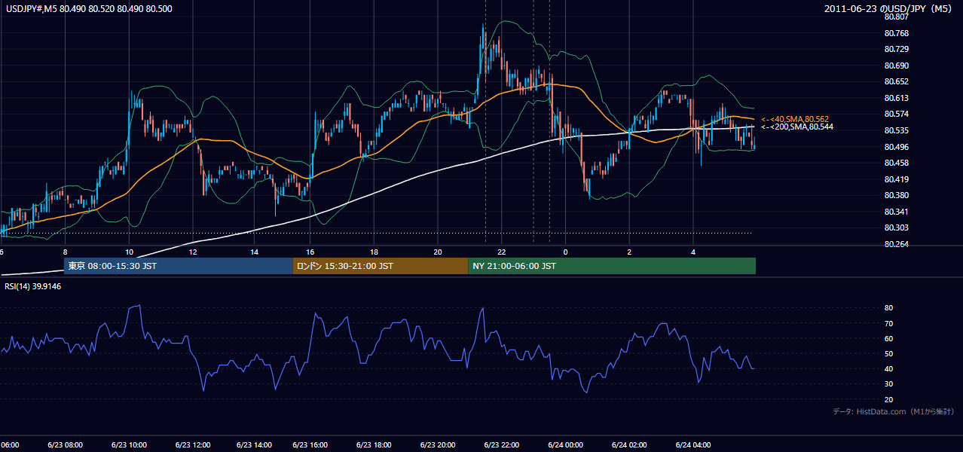Click the 6/23 18:00 time axis label

click(374, 445)
